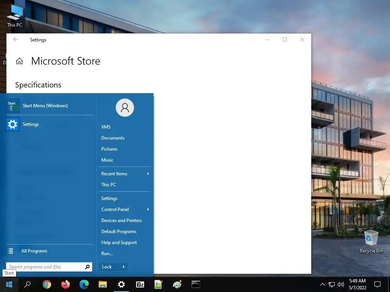Click the Microsoft Store page title
This screenshot has width=390, height=292.
(x=66, y=61)
